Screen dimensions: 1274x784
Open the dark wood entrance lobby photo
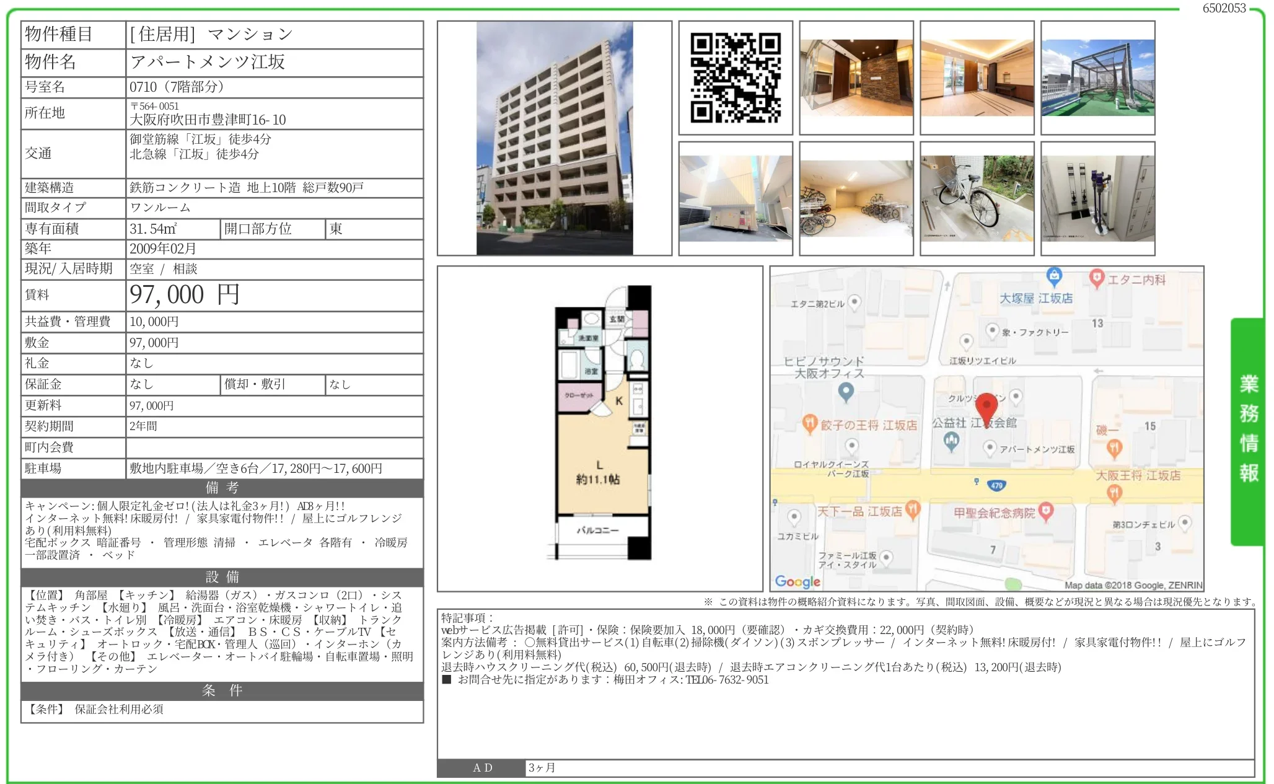[856, 78]
